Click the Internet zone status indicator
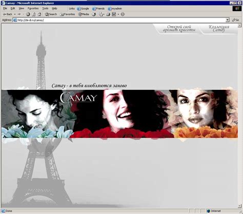This screenshot has height=214, width=243. 214,211
